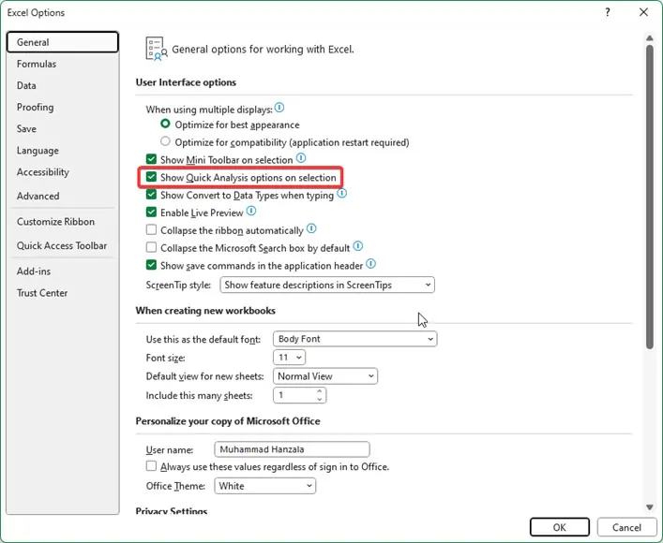
Task: Click the vertical scrollbar thumb
Action: 650,197
